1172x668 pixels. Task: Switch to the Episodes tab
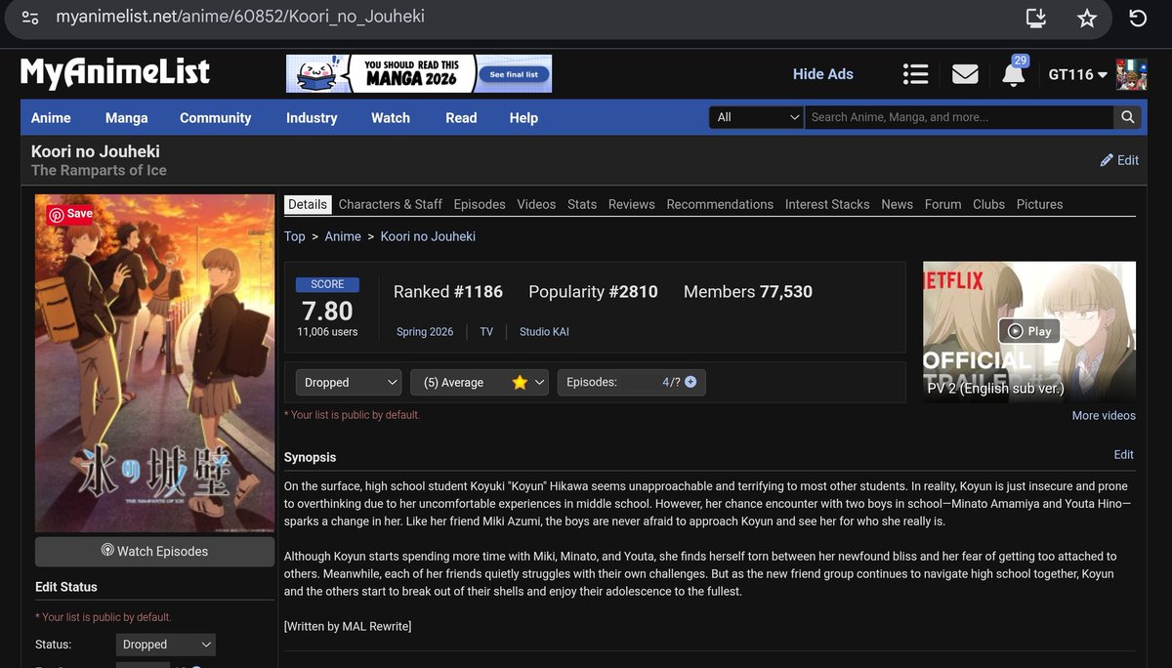480,204
